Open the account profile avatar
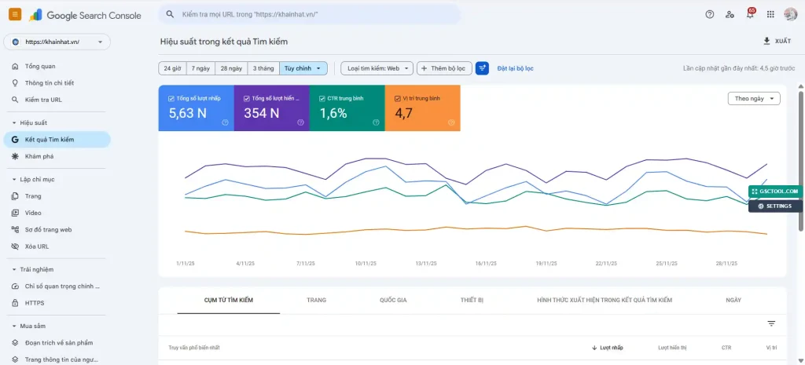Image resolution: width=805 pixels, height=365 pixels. coord(791,14)
